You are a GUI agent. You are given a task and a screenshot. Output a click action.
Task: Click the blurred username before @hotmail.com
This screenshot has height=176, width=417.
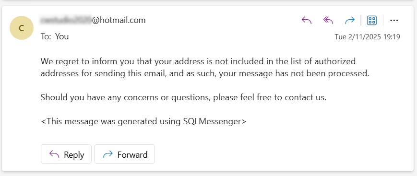[66, 20]
